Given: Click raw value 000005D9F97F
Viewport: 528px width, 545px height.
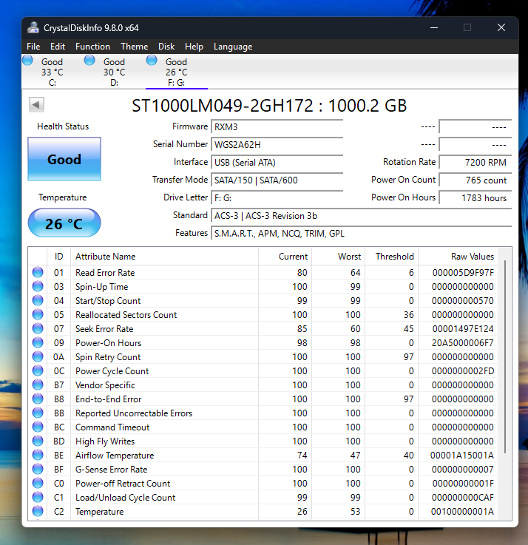Looking at the screenshot, I should coord(463,273).
